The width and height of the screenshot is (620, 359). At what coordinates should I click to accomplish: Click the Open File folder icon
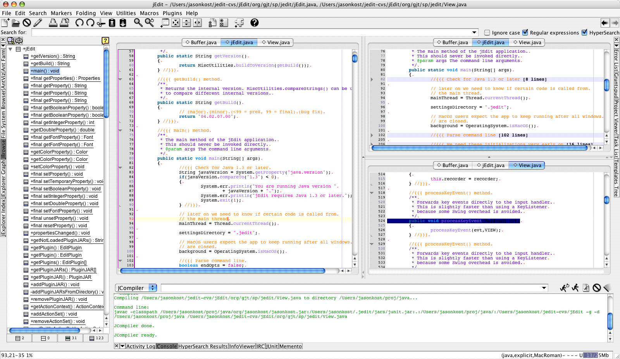coord(15,23)
